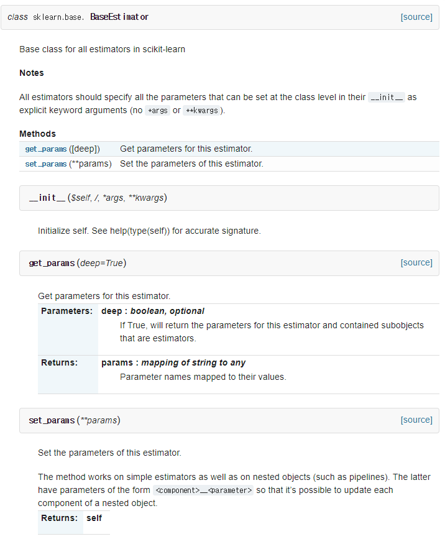Click the **kwargs inline code literal

pyautogui.click(x=202, y=110)
